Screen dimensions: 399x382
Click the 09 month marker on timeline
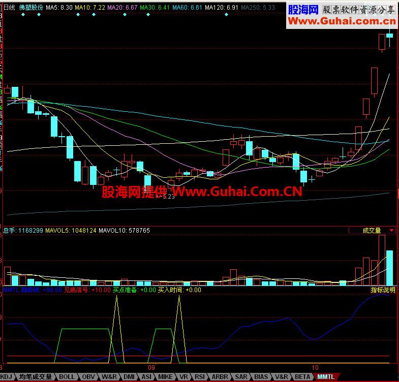point(151,367)
